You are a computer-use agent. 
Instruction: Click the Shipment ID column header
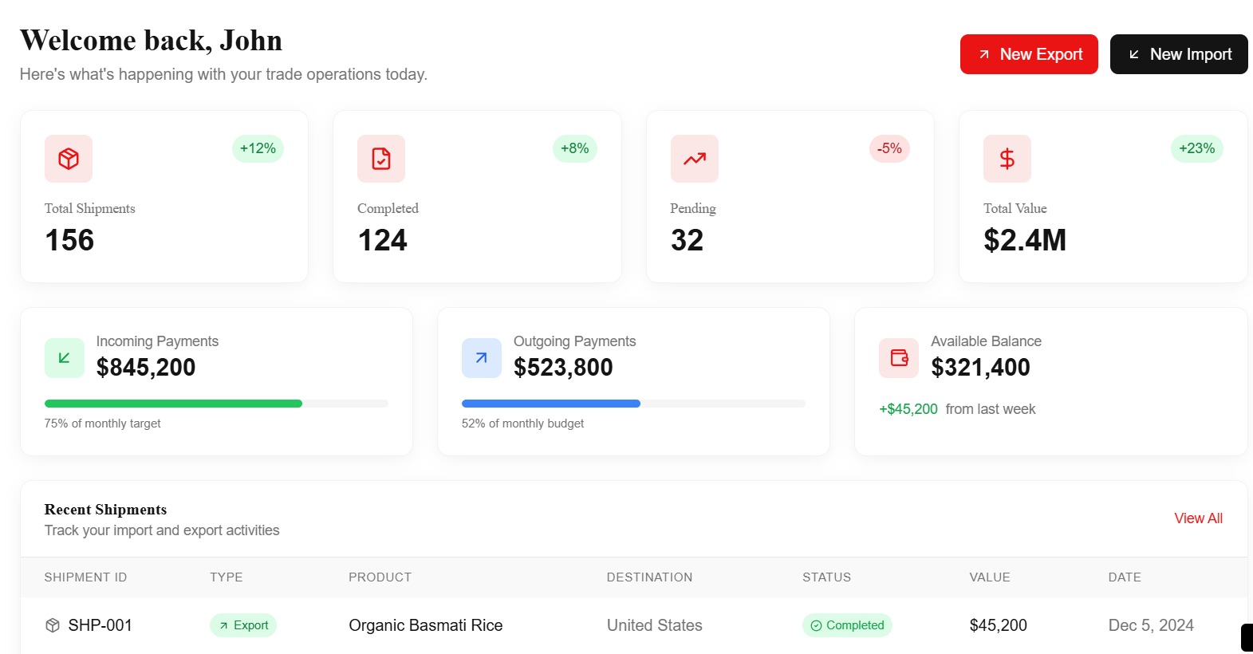pyautogui.click(x=85, y=577)
